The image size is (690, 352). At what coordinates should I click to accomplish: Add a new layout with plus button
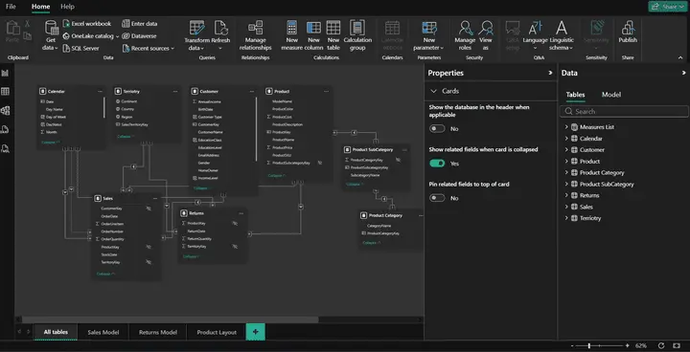point(256,332)
